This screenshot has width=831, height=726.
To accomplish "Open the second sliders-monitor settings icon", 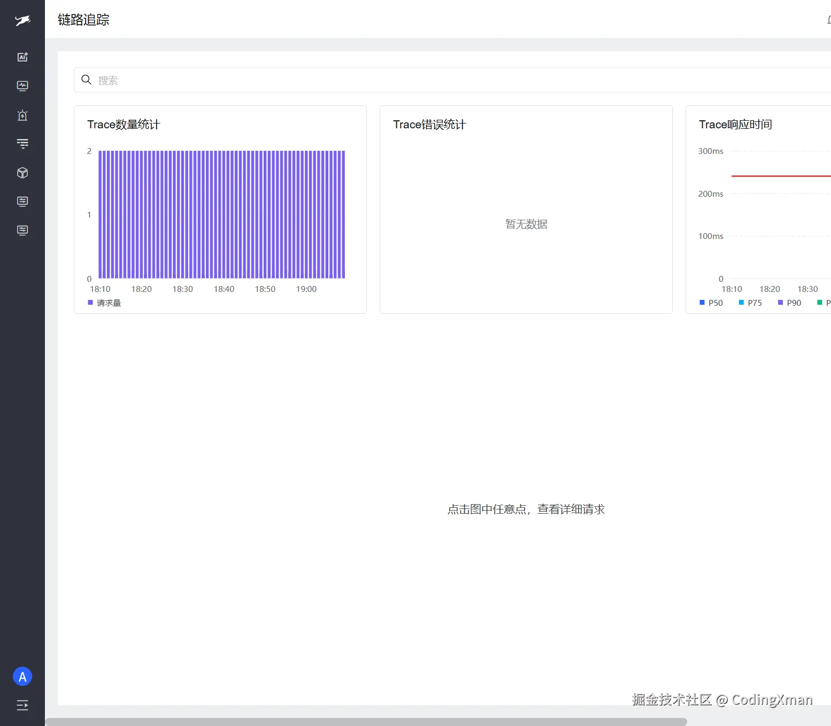I will point(22,230).
